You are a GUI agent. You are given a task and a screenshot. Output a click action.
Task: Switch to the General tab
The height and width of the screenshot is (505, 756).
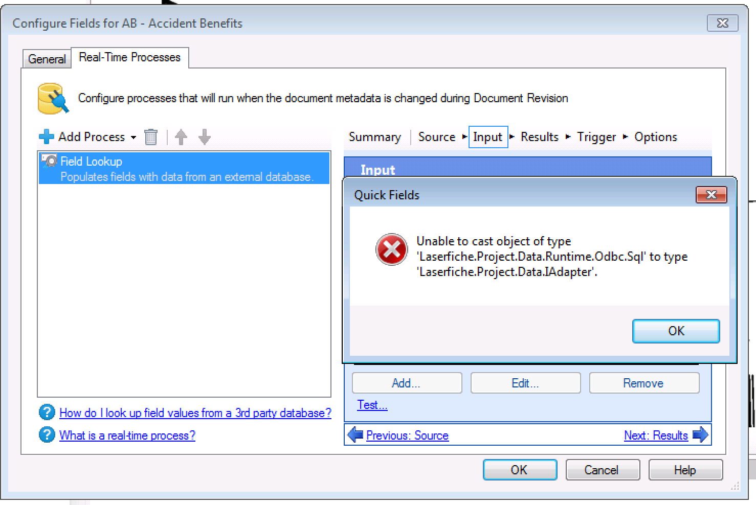click(47, 59)
